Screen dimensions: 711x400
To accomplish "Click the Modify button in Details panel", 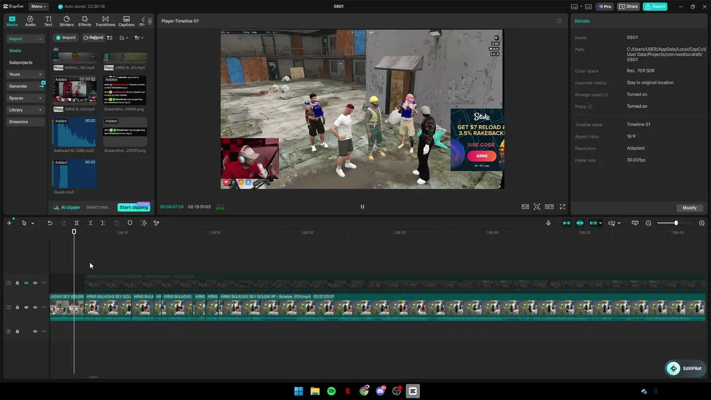I will [x=689, y=208].
